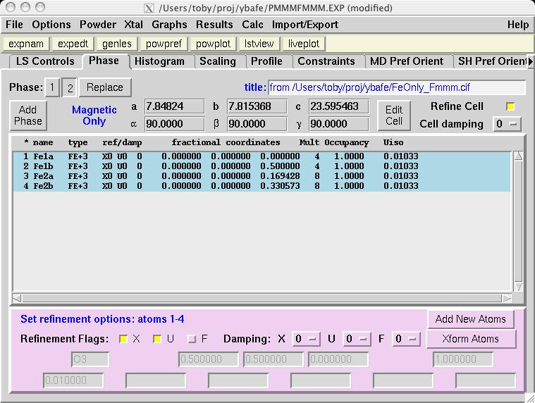Open the Cell damping dropdown
The image size is (535, 403).
pyautogui.click(x=507, y=124)
